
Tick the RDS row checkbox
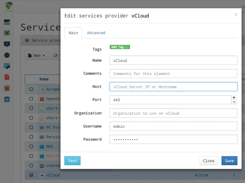tap(31, 146)
